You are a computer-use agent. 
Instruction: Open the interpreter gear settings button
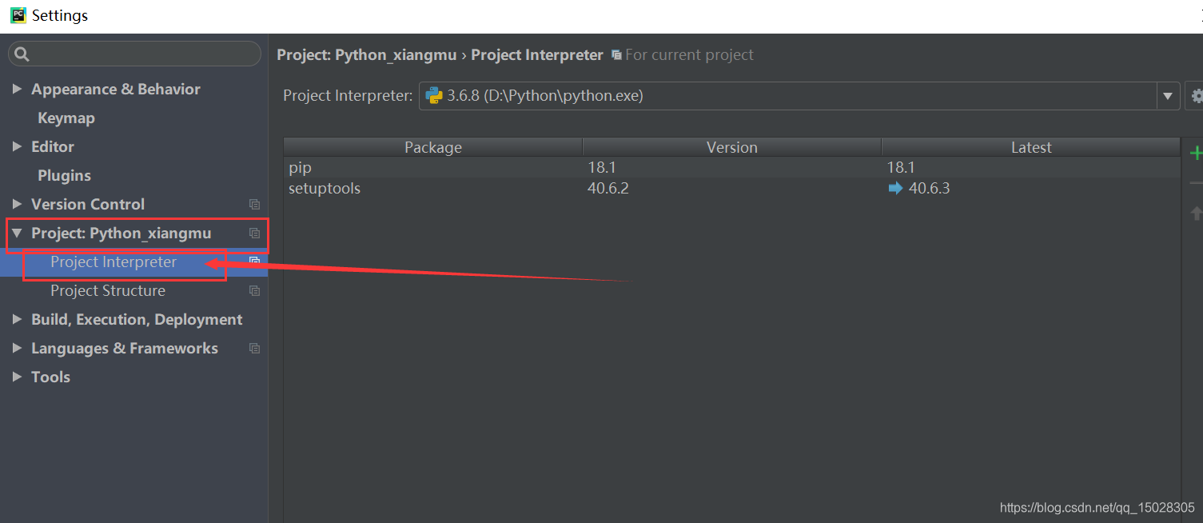[1195, 96]
